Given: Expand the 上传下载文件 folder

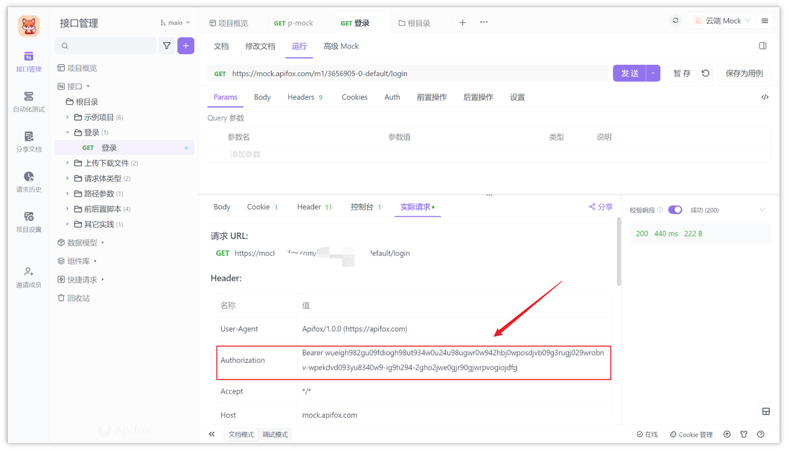Looking at the screenshot, I should pos(67,163).
